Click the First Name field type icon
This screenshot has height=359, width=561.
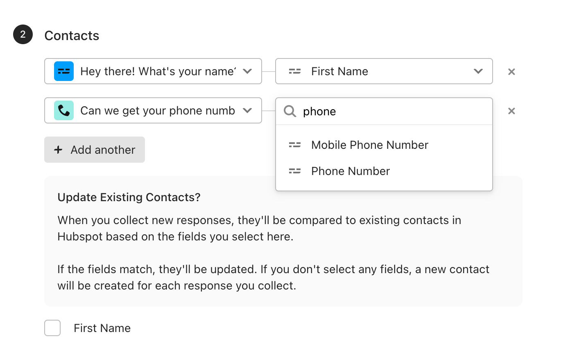[x=295, y=71]
